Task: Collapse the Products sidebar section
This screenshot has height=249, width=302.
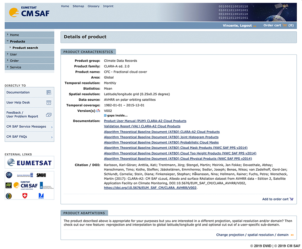Action: click(29, 41)
